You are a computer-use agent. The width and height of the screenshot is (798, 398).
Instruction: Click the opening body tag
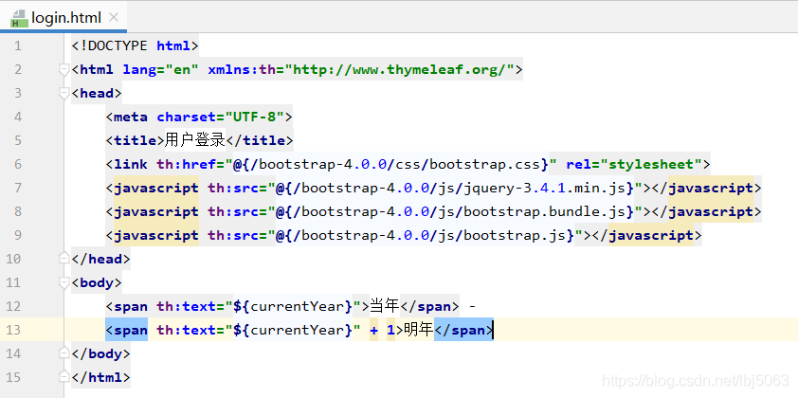pyautogui.click(x=97, y=282)
